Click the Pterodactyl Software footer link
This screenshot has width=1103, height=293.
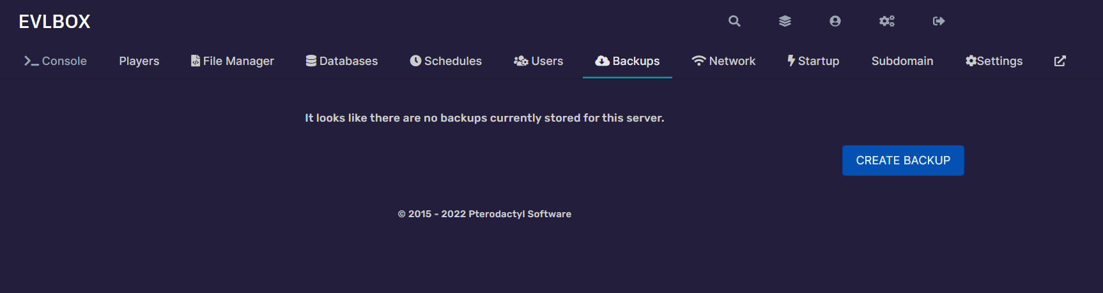[520, 214]
